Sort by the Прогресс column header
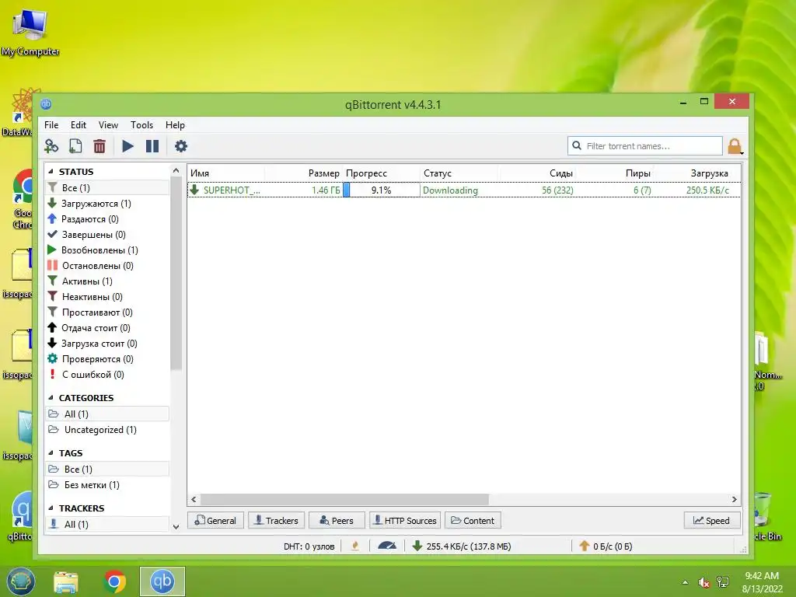 coord(381,173)
